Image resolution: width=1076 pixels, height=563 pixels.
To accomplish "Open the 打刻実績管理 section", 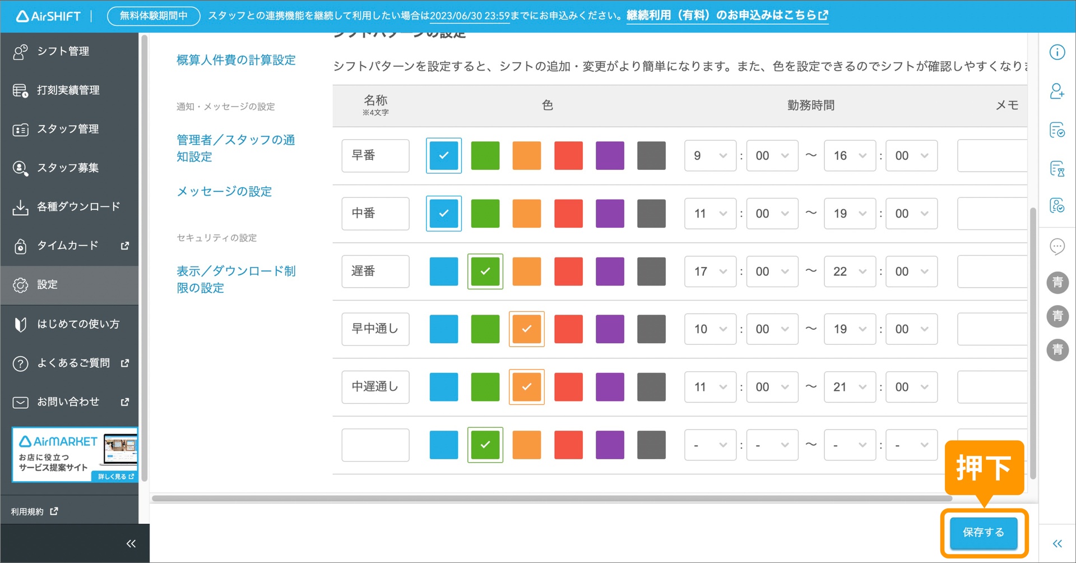I will tap(67, 90).
